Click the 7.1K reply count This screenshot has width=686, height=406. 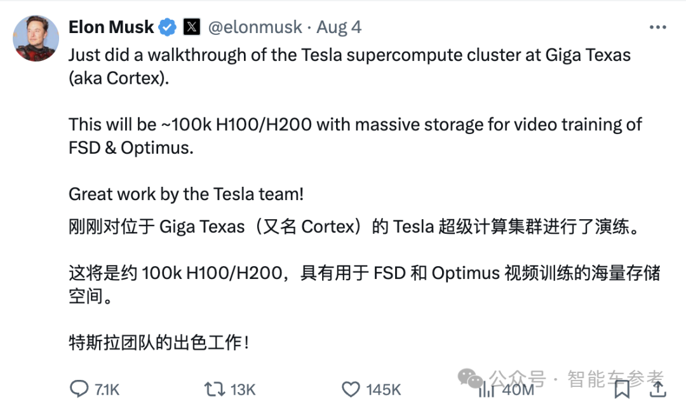pyautogui.click(x=106, y=389)
